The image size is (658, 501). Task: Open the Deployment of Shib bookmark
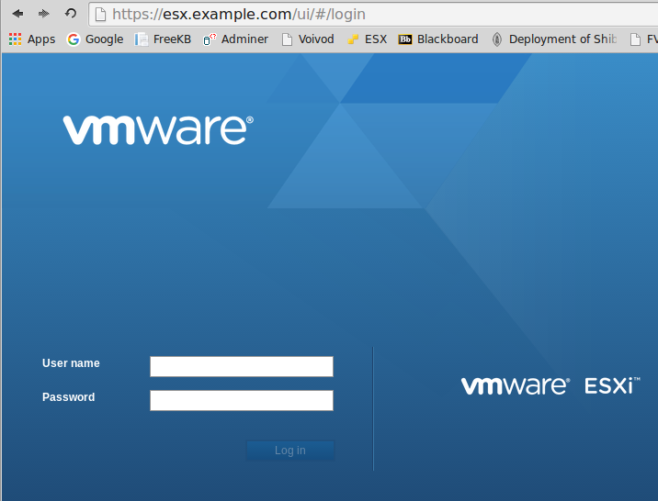click(554, 39)
